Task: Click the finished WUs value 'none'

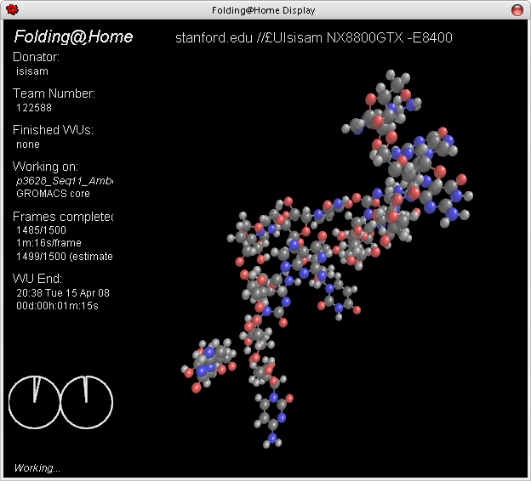Action: 28,144
